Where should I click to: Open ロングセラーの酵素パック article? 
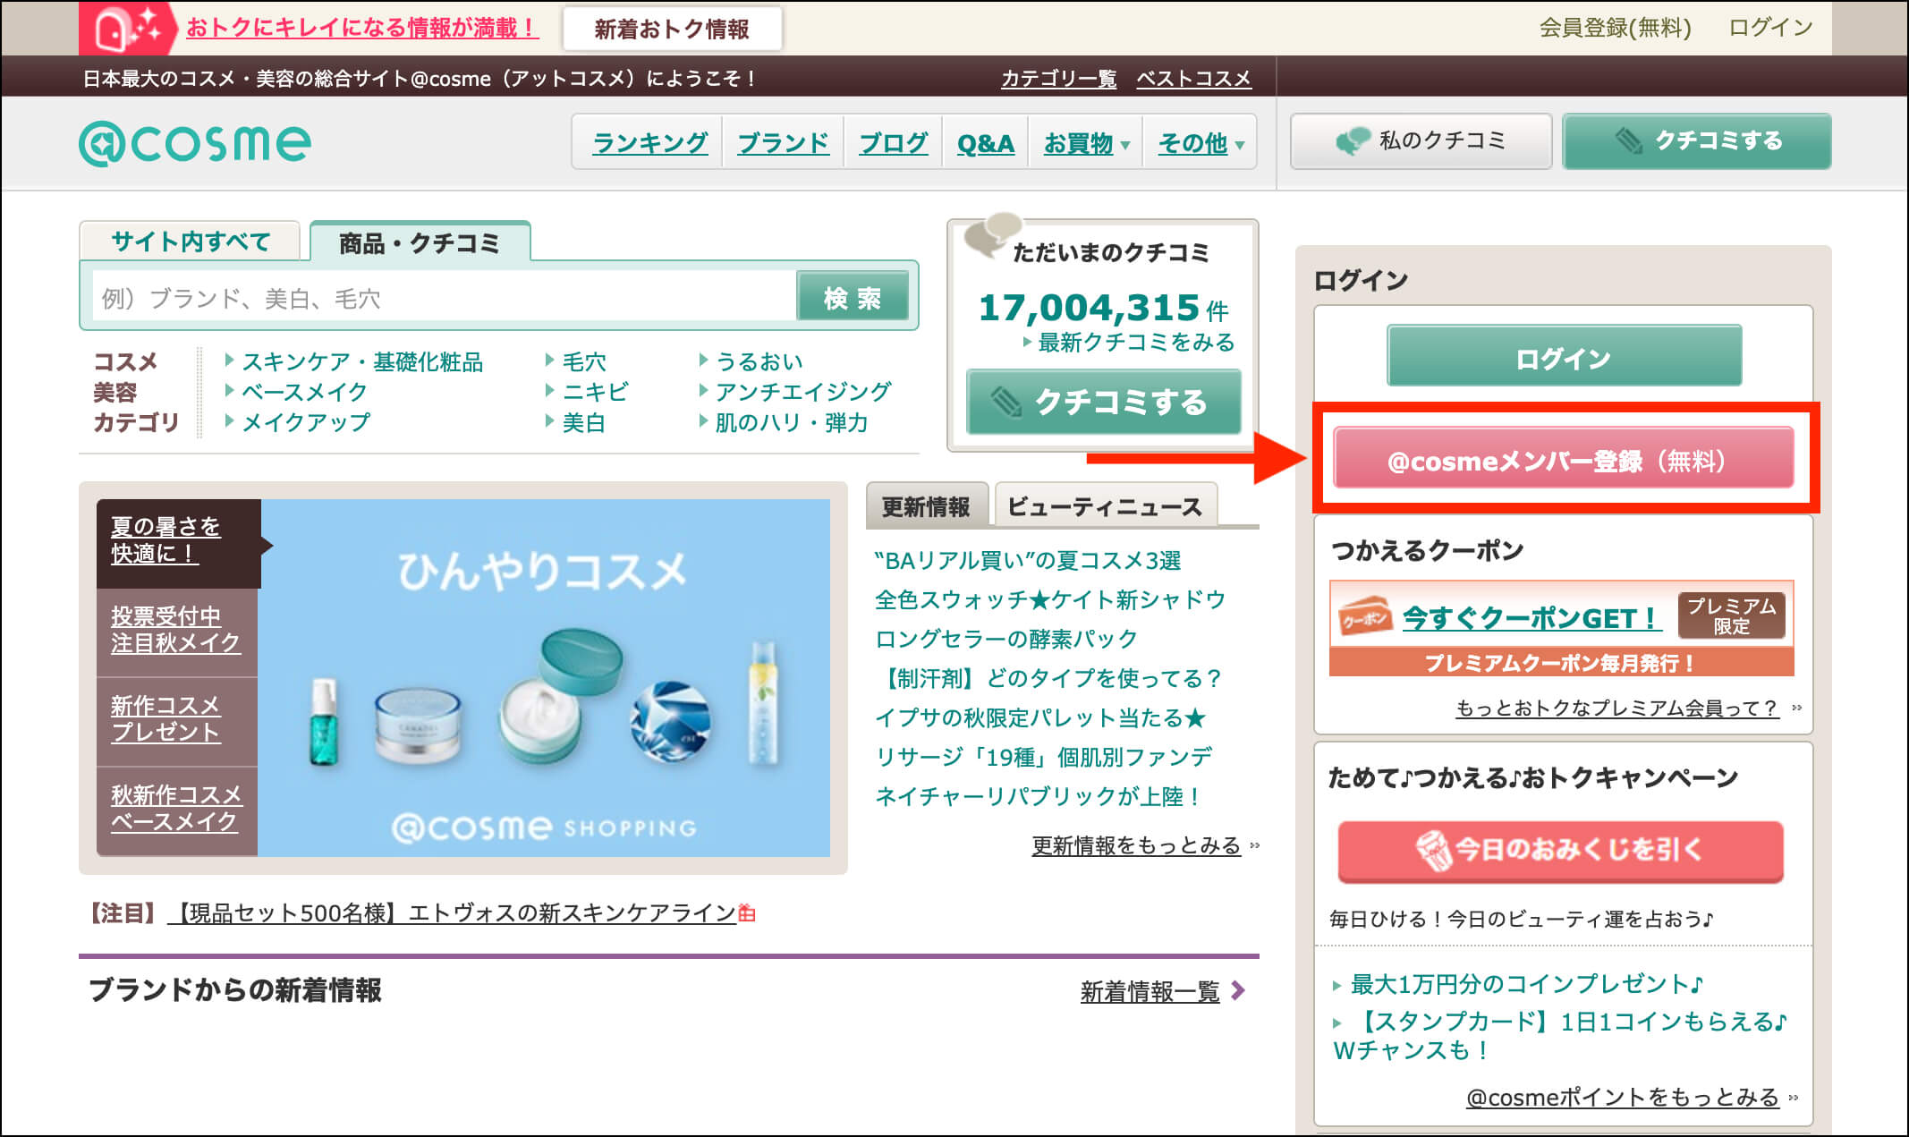(x=1006, y=640)
